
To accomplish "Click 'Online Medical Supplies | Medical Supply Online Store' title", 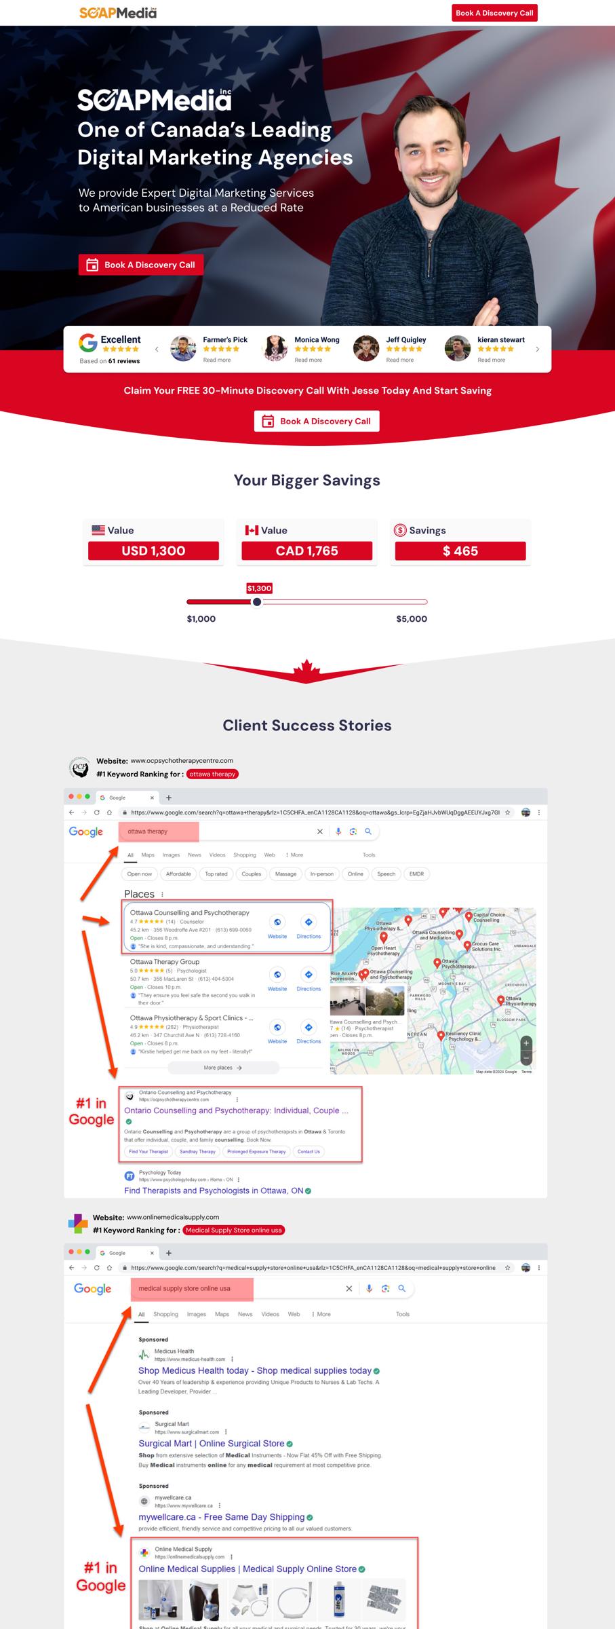I will pos(247,1569).
